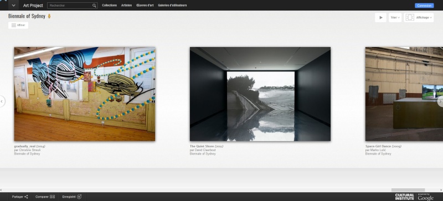Click the magnifier search icon
The image size is (443, 201).
pos(94,6)
